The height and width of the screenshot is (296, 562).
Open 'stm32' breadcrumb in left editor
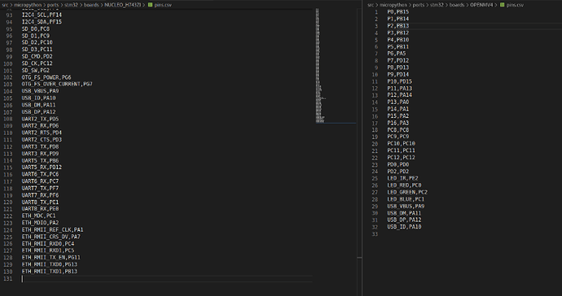tap(71, 5)
